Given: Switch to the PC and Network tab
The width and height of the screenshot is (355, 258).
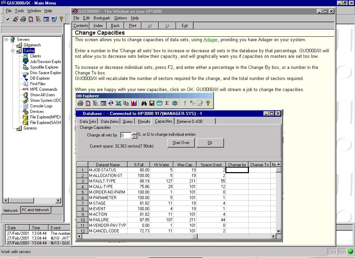Looking at the screenshot, I should pyautogui.click(x=35, y=210).
